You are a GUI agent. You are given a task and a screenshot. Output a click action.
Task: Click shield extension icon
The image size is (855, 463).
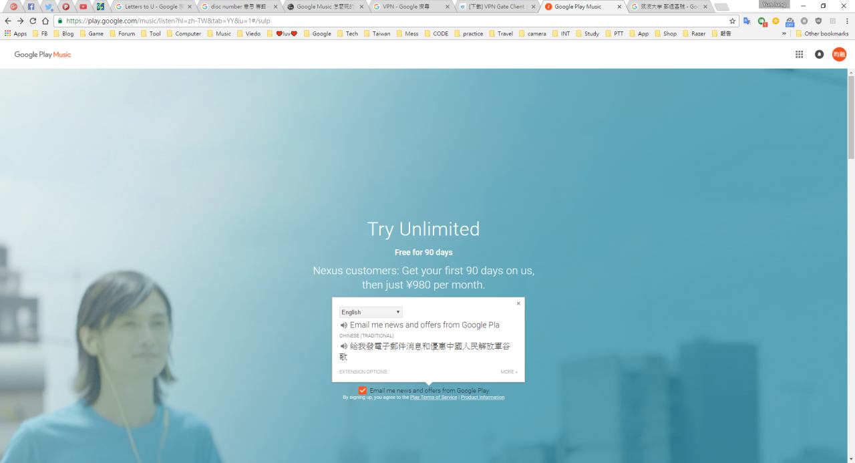[818, 21]
